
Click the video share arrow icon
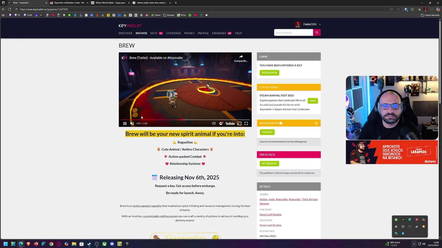[x=241, y=56]
